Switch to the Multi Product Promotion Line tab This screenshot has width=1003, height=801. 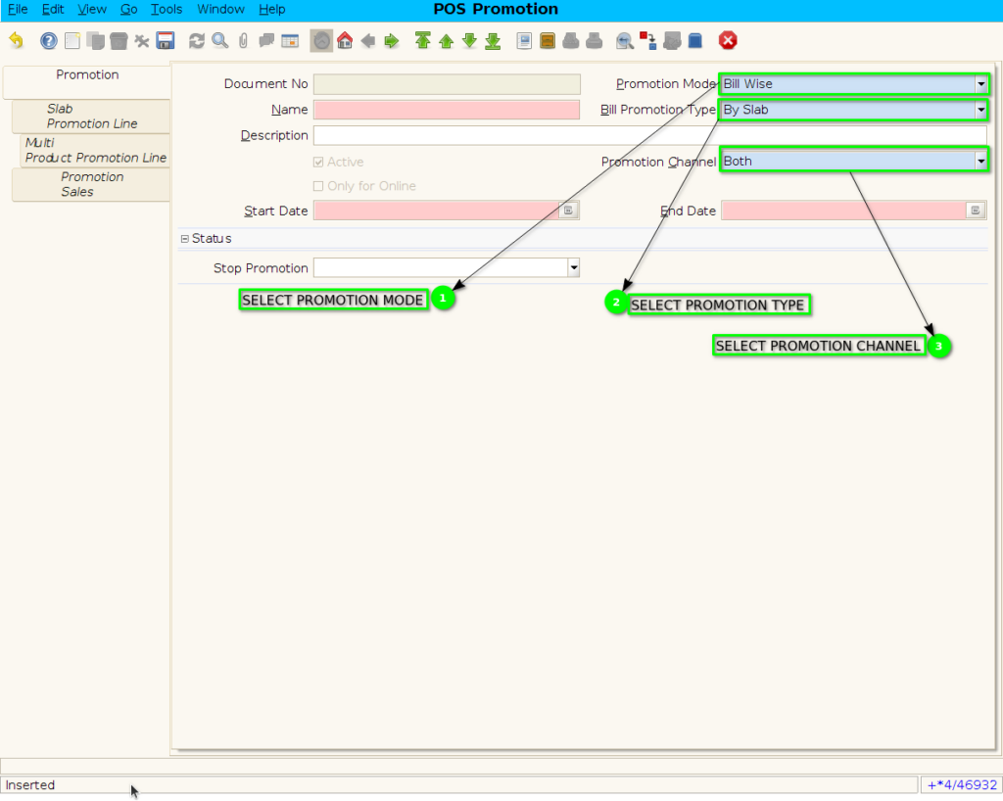coord(95,150)
